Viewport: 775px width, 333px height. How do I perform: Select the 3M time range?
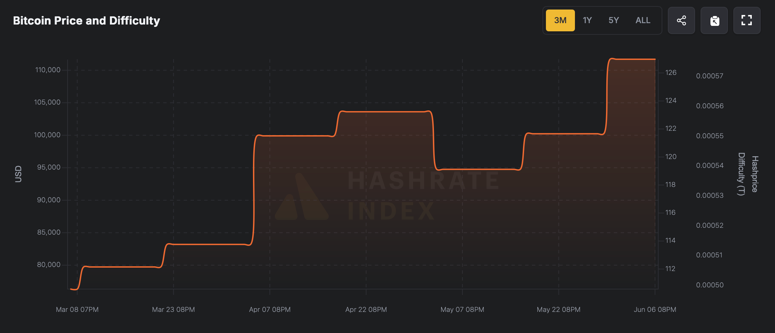click(560, 20)
